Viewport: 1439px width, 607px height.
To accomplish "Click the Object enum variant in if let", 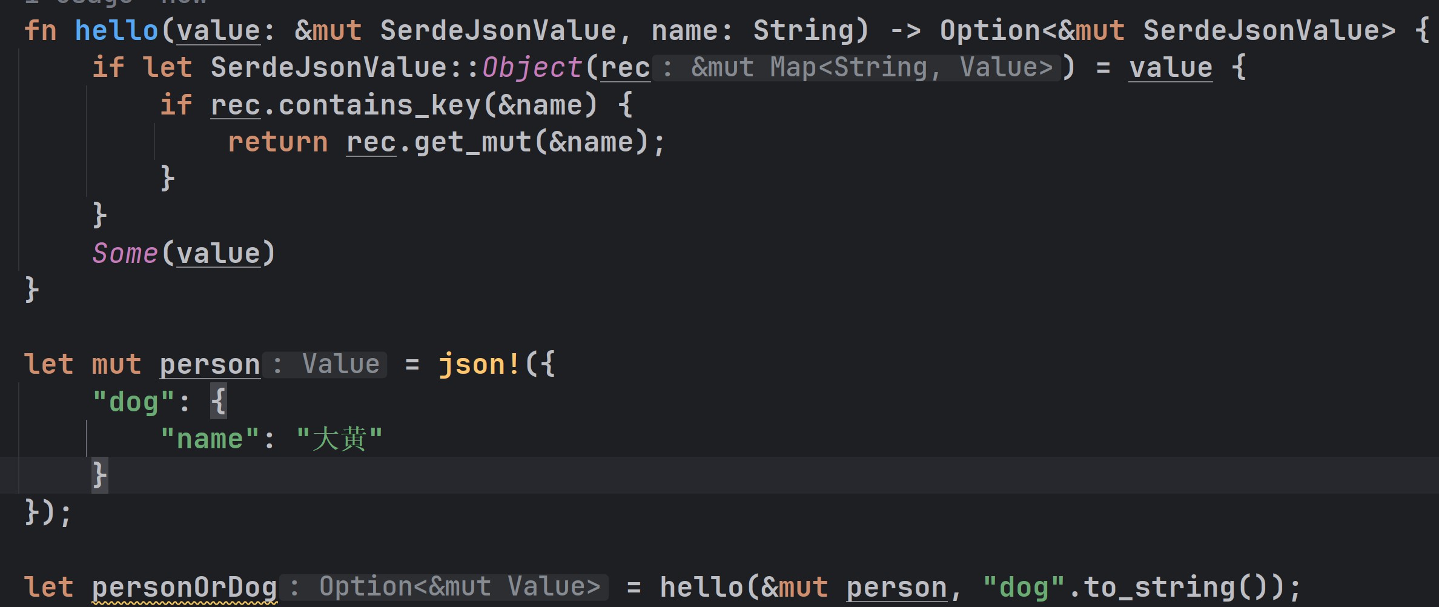I will (x=532, y=67).
